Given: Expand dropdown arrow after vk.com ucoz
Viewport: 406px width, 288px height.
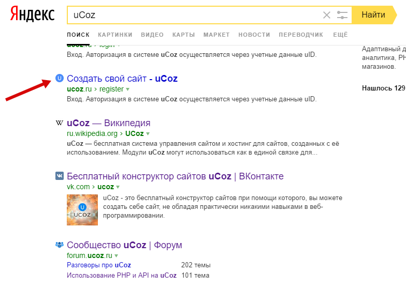Looking at the screenshot, I should tap(118, 187).
